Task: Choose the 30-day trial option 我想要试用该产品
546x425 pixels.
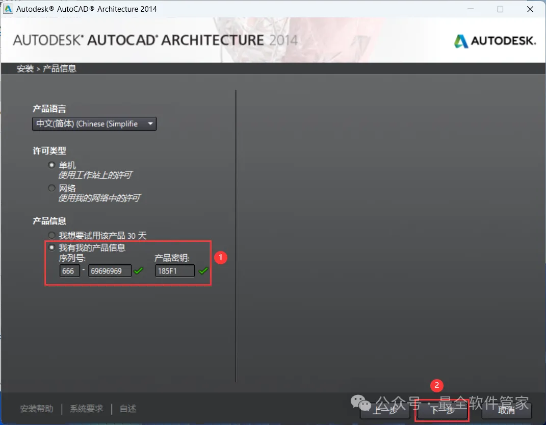Action: pyautogui.click(x=51, y=236)
